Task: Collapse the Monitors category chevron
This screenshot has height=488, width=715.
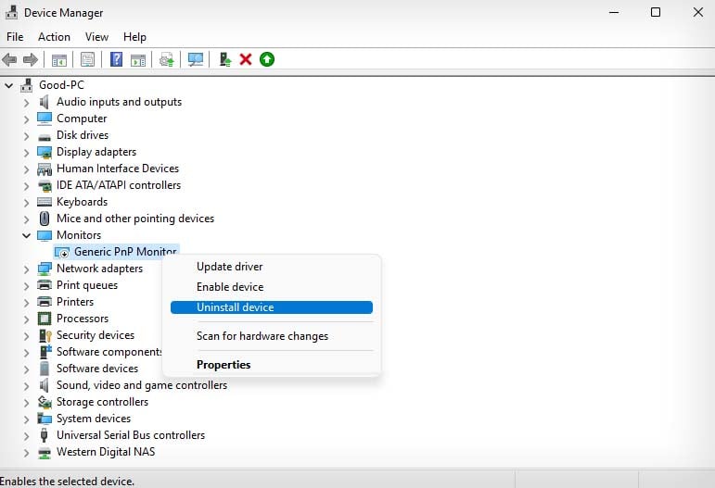Action: [x=27, y=235]
